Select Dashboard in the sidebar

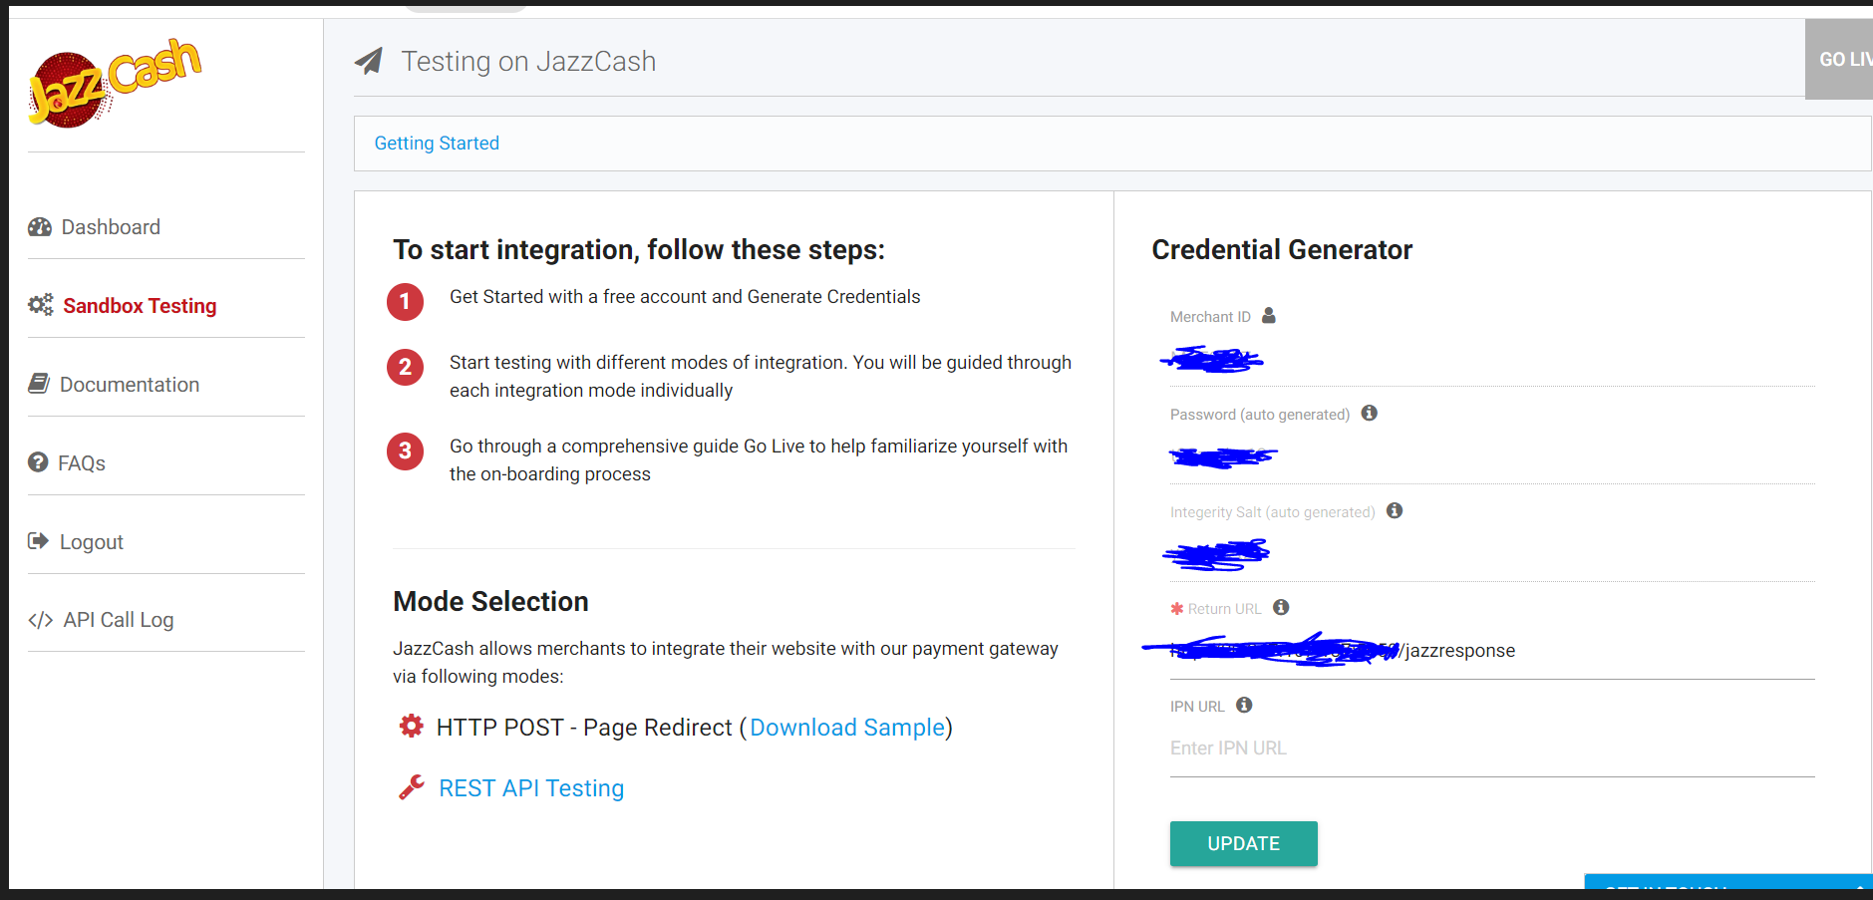(110, 227)
